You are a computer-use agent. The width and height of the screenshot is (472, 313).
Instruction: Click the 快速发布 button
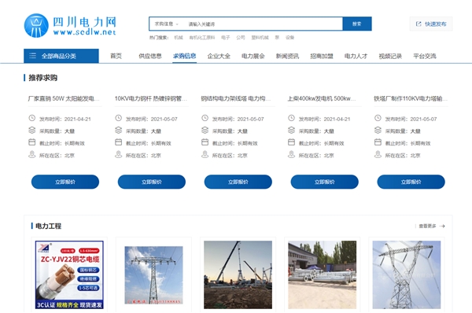[x=431, y=24]
